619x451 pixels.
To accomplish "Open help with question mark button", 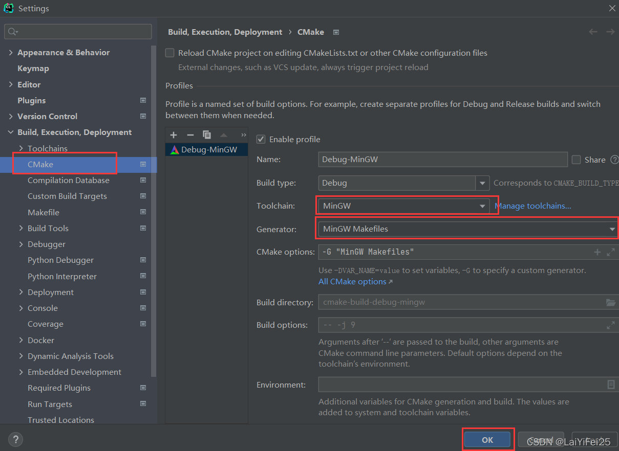I will pos(15,439).
